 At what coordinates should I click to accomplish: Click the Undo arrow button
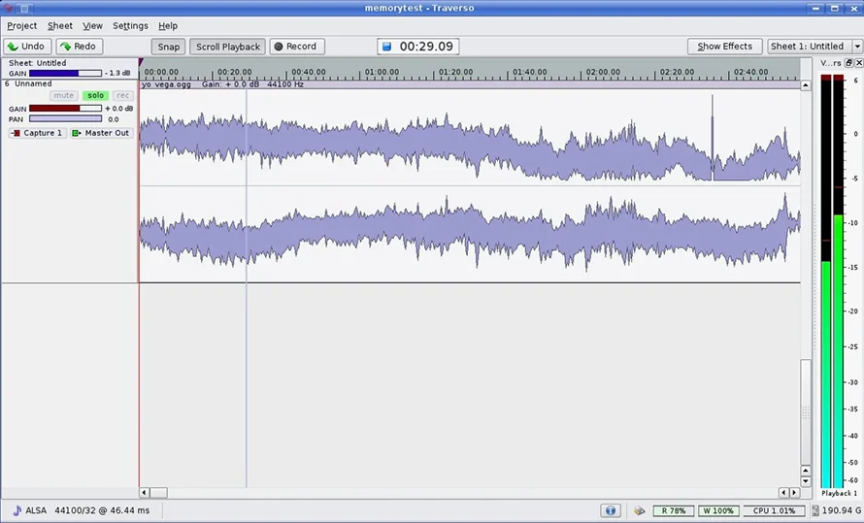point(27,47)
